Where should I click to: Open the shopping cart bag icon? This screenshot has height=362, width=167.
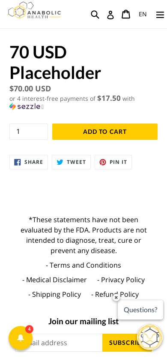tap(126, 14)
